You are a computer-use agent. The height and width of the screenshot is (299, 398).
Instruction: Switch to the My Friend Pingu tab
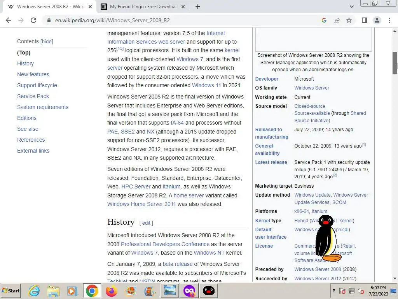[143, 7]
